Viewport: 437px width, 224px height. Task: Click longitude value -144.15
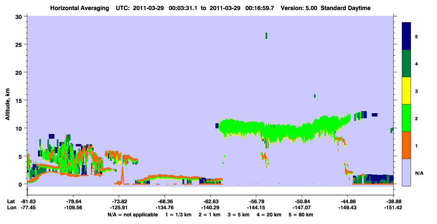click(256, 207)
